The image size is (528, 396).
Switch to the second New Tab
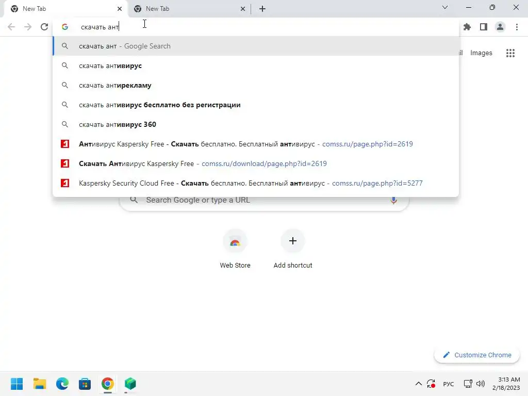(x=189, y=9)
